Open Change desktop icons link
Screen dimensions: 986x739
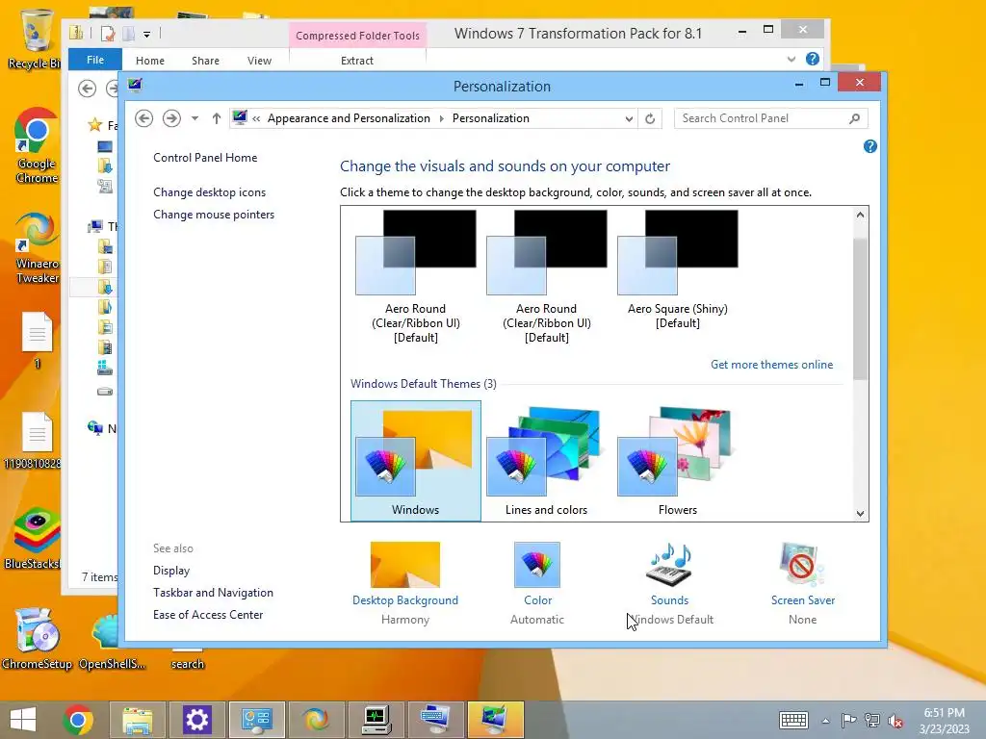(x=209, y=192)
